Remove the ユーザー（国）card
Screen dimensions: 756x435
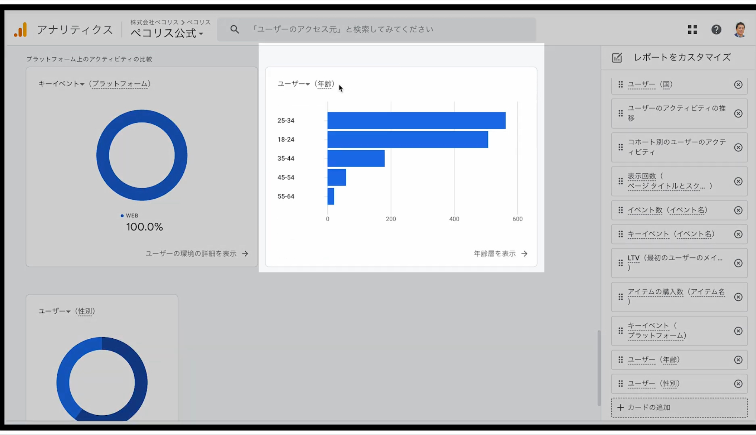[738, 85]
